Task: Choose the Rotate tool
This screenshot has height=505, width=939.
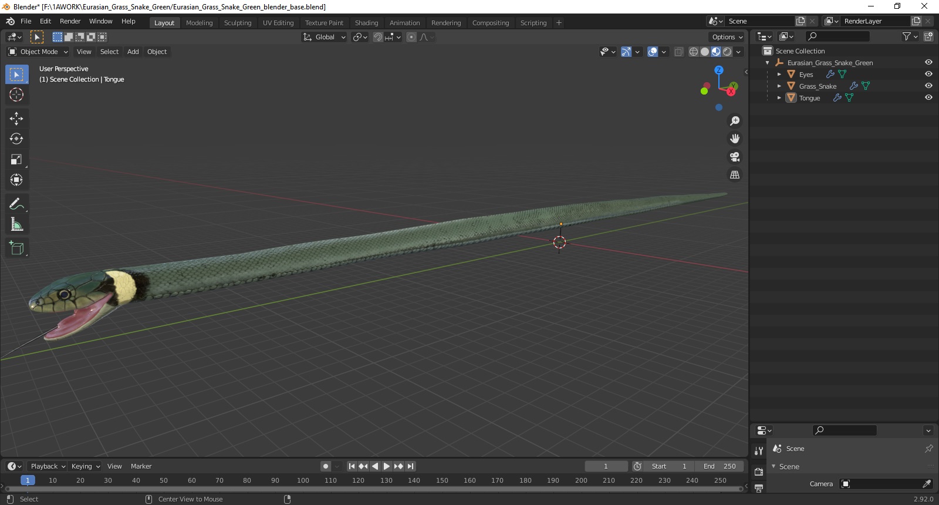Action: pyautogui.click(x=16, y=139)
